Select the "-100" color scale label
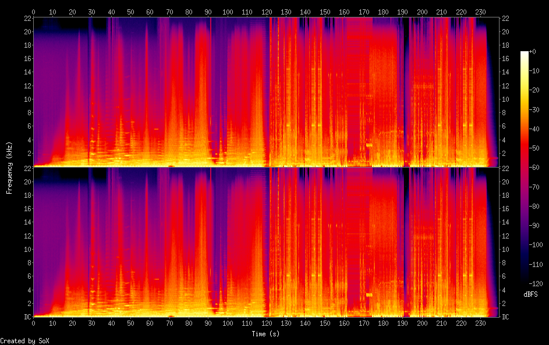This screenshot has height=345, width=549. pyautogui.click(x=536, y=245)
